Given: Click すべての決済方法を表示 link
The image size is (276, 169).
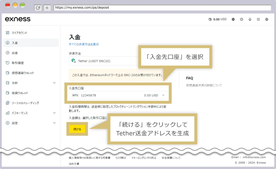Looking at the screenshot, I should (x=84, y=44).
